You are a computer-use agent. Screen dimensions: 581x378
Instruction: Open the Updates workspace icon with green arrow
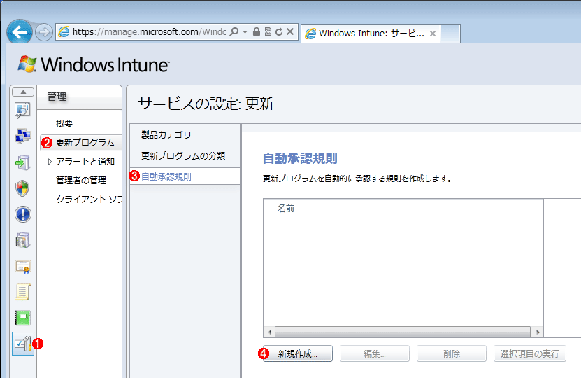click(x=22, y=162)
